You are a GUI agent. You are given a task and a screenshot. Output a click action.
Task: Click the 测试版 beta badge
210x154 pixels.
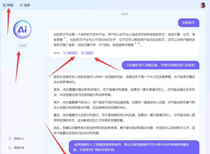pos(22,46)
